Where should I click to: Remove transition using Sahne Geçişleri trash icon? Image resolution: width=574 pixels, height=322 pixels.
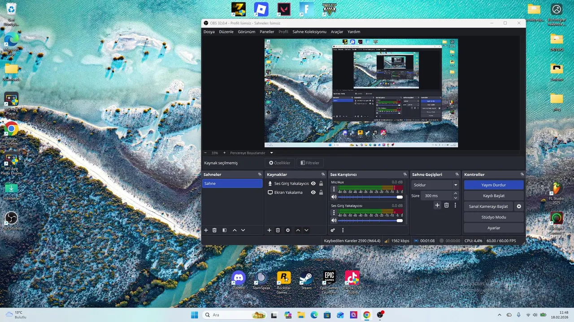click(x=446, y=205)
